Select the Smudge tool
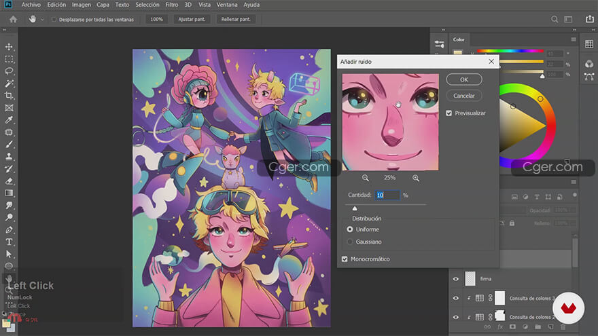598x336 pixels. click(9, 205)
